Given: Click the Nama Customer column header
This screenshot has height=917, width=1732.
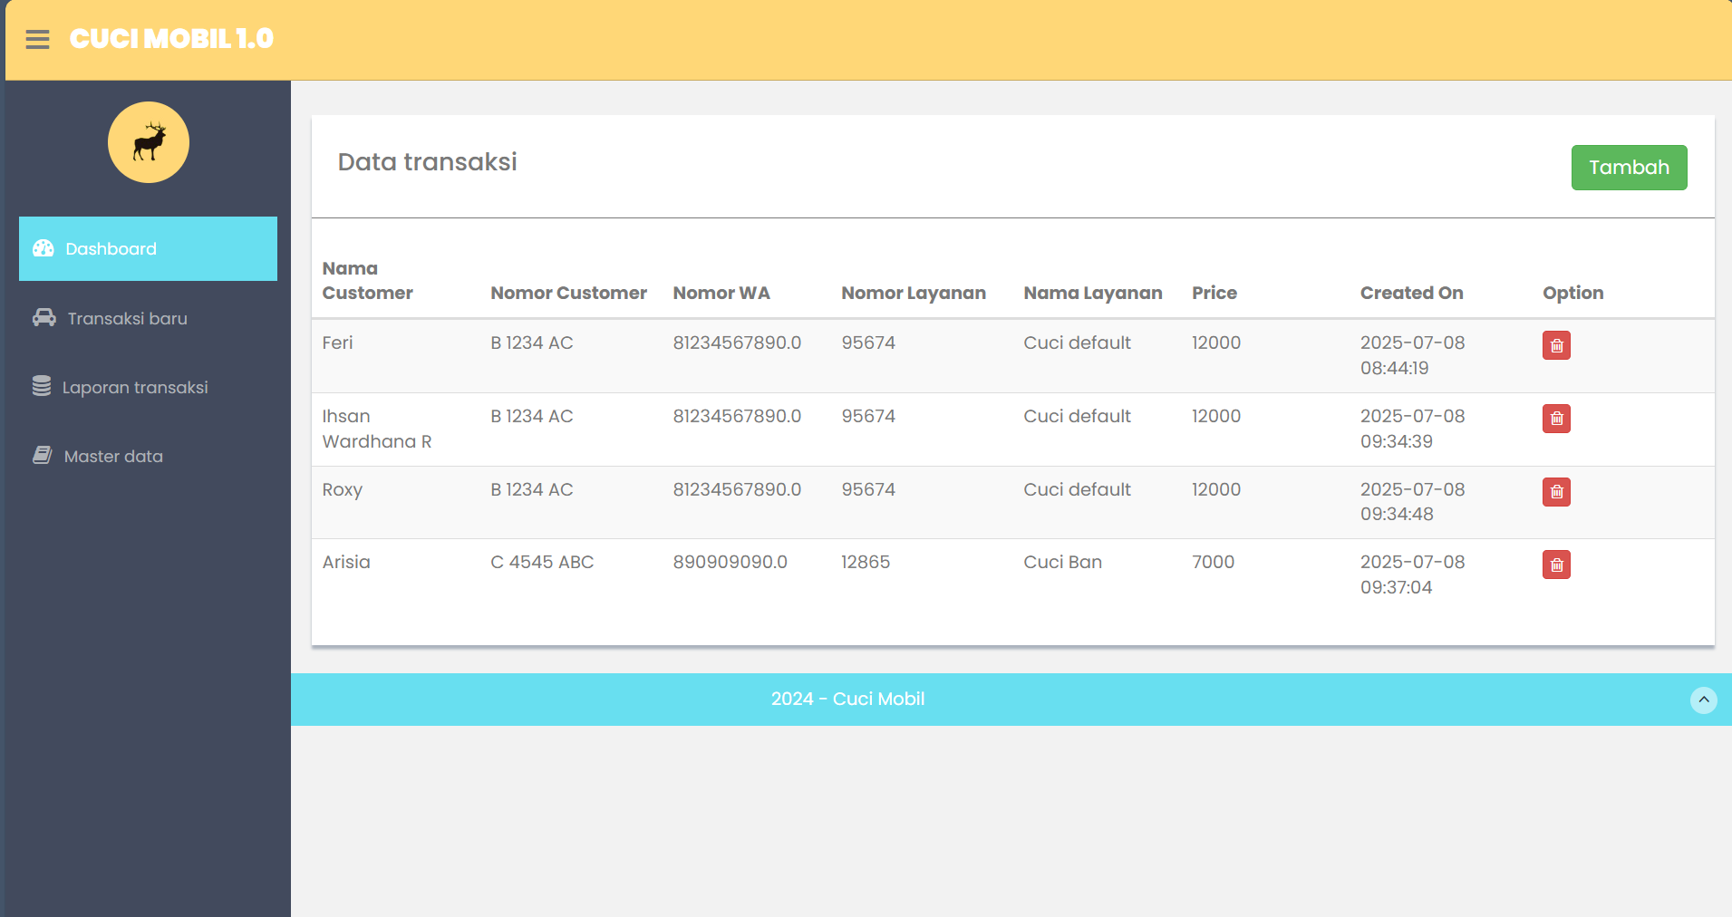Looking at the screenshot, I should coord(367,281).
